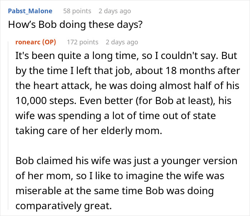Viewport: 250px width, 216px height.
Task: Open Pabst_Malone's user profile
Action: [29, 11]
